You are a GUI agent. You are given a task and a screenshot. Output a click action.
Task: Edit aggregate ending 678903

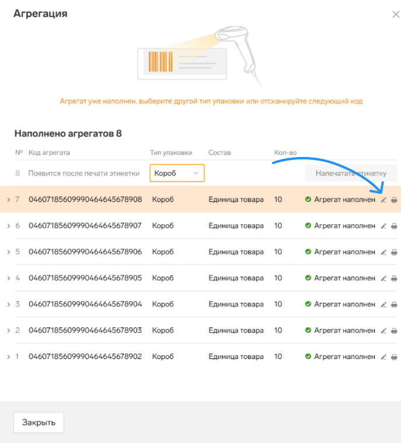(x=383, y=331)
